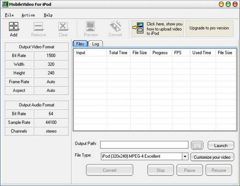Click the Output Video Format header

36,47
